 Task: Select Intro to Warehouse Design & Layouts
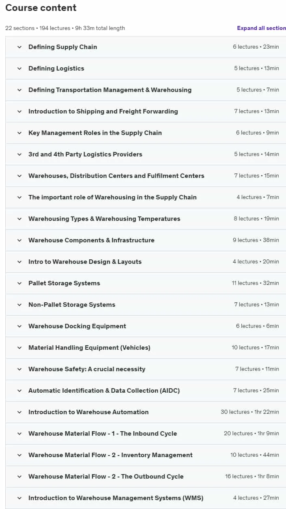tap(146, 262)
